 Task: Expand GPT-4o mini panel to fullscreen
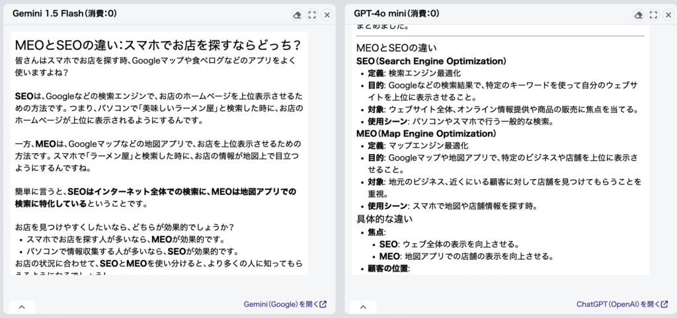(654, 15)
